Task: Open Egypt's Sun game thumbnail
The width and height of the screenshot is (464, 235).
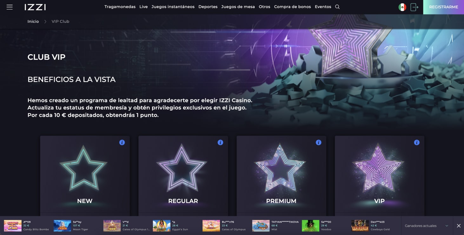Action: click(x=162, y=225)
